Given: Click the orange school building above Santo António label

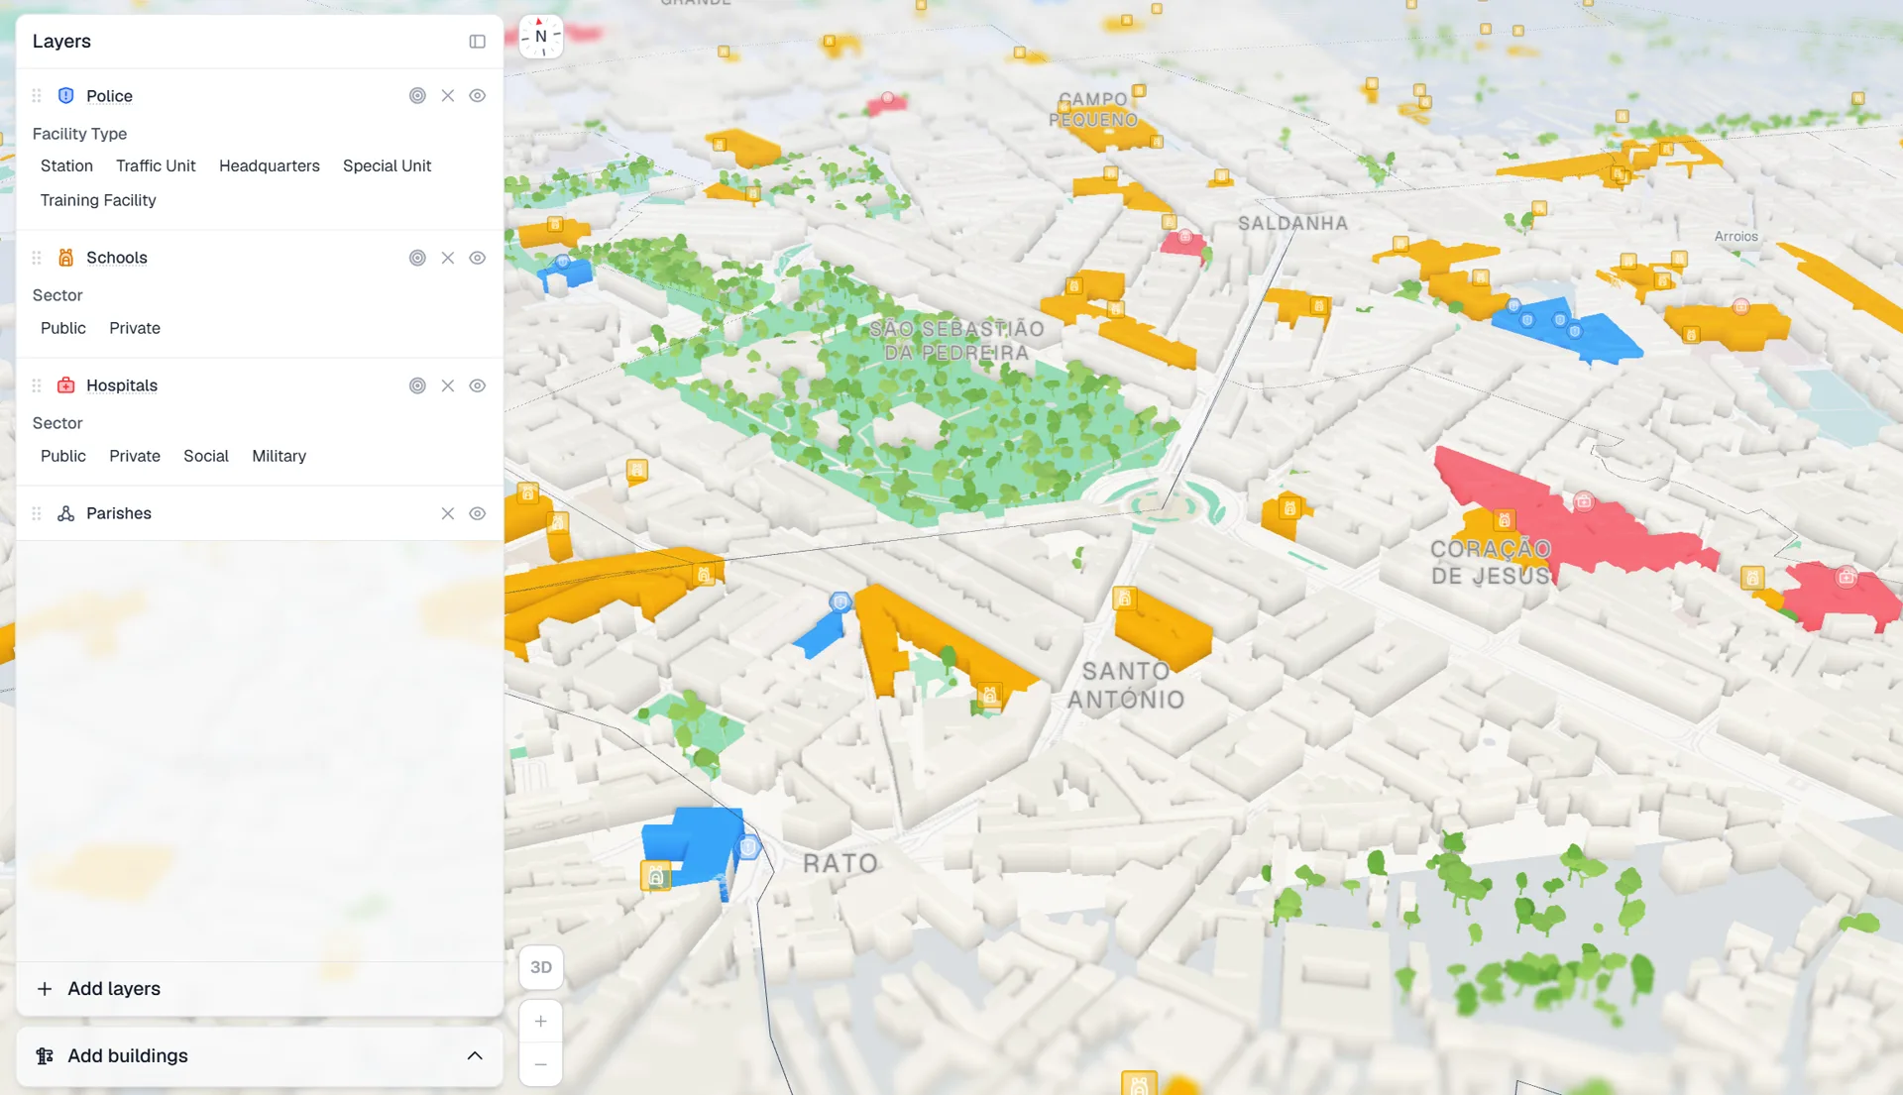Looking at the screenshot, I should coord(1162,630).
